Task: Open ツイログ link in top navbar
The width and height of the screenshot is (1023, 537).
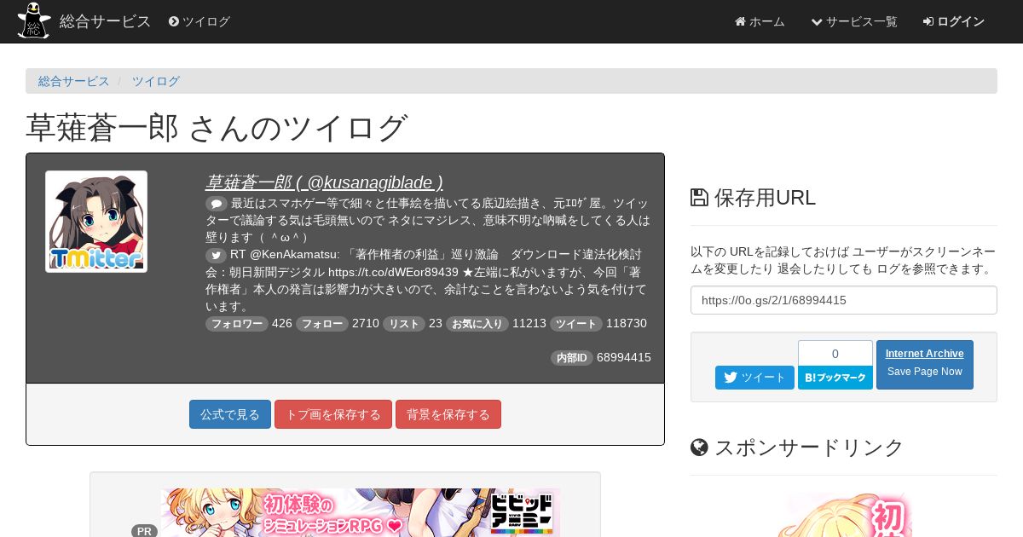Action: [199, 21]
